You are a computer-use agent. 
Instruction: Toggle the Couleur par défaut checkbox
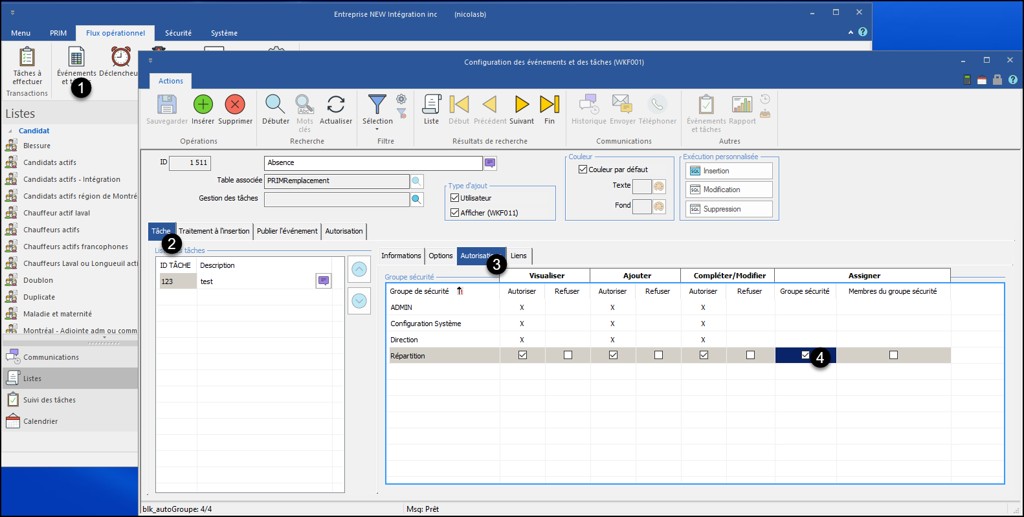point(583,170)
